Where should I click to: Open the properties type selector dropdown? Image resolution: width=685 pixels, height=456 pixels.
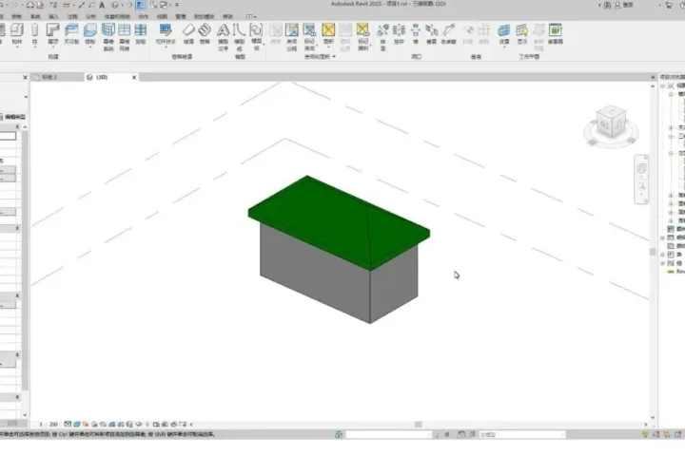26,97
